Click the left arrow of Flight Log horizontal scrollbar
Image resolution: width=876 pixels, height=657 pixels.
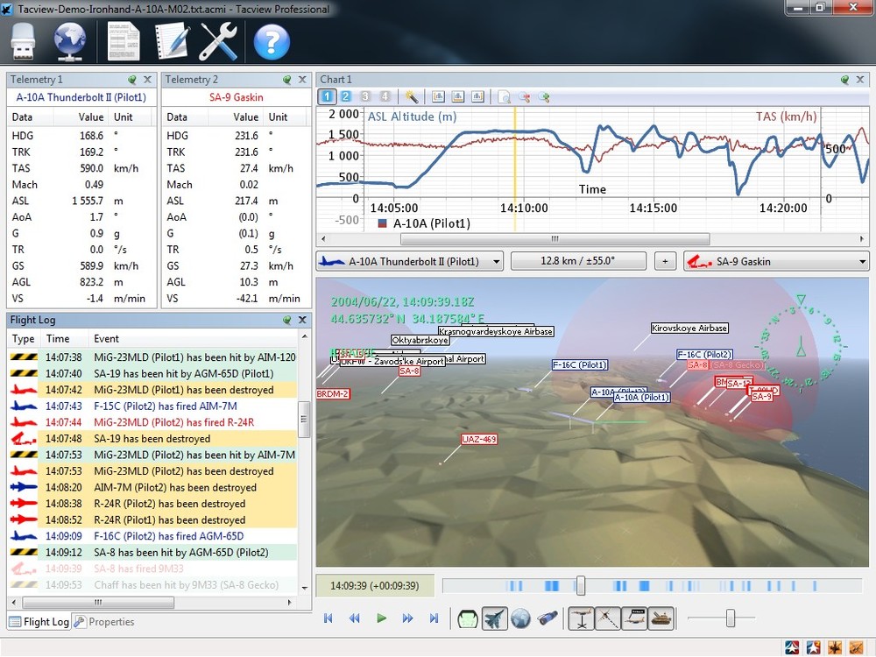point(15,603)
